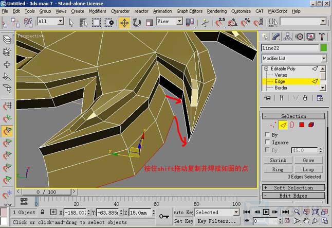
Task: Toggle the Set Key button
Action: pos(183,221)
